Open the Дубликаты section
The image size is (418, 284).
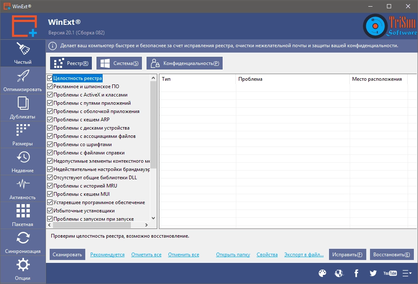click(x=23, y=108)
